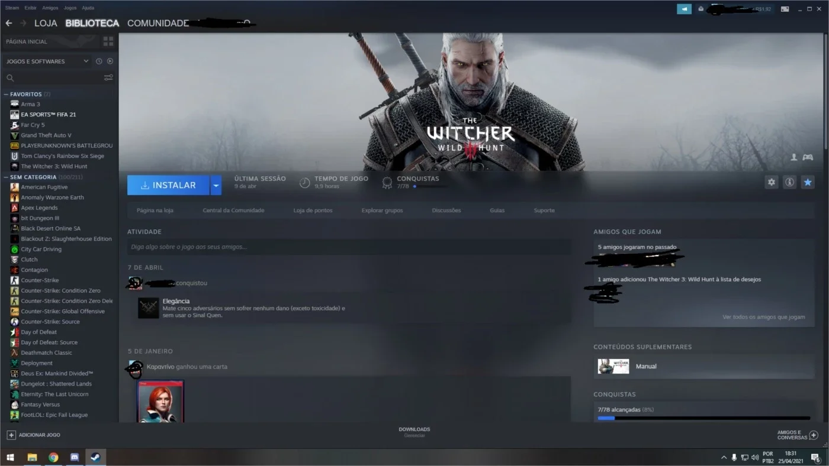Show hidden system tray icons
Viewport: 829px width, 466px height.
(724, 457)
